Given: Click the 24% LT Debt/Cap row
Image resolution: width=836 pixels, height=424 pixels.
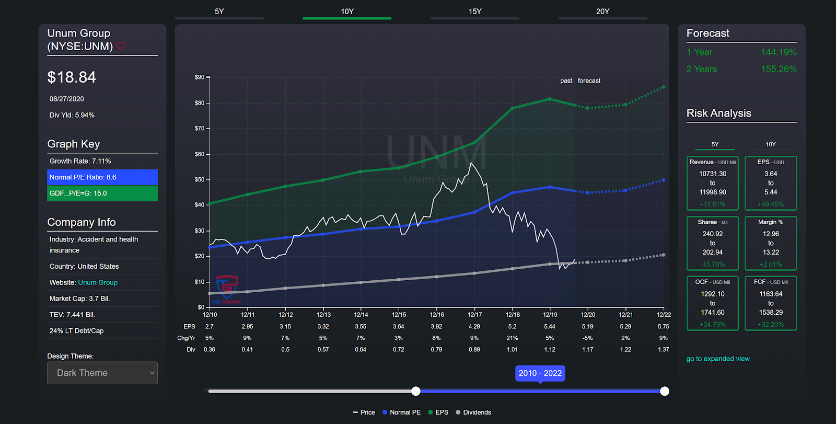Looking at the screenshot, I should click(102, 331).
